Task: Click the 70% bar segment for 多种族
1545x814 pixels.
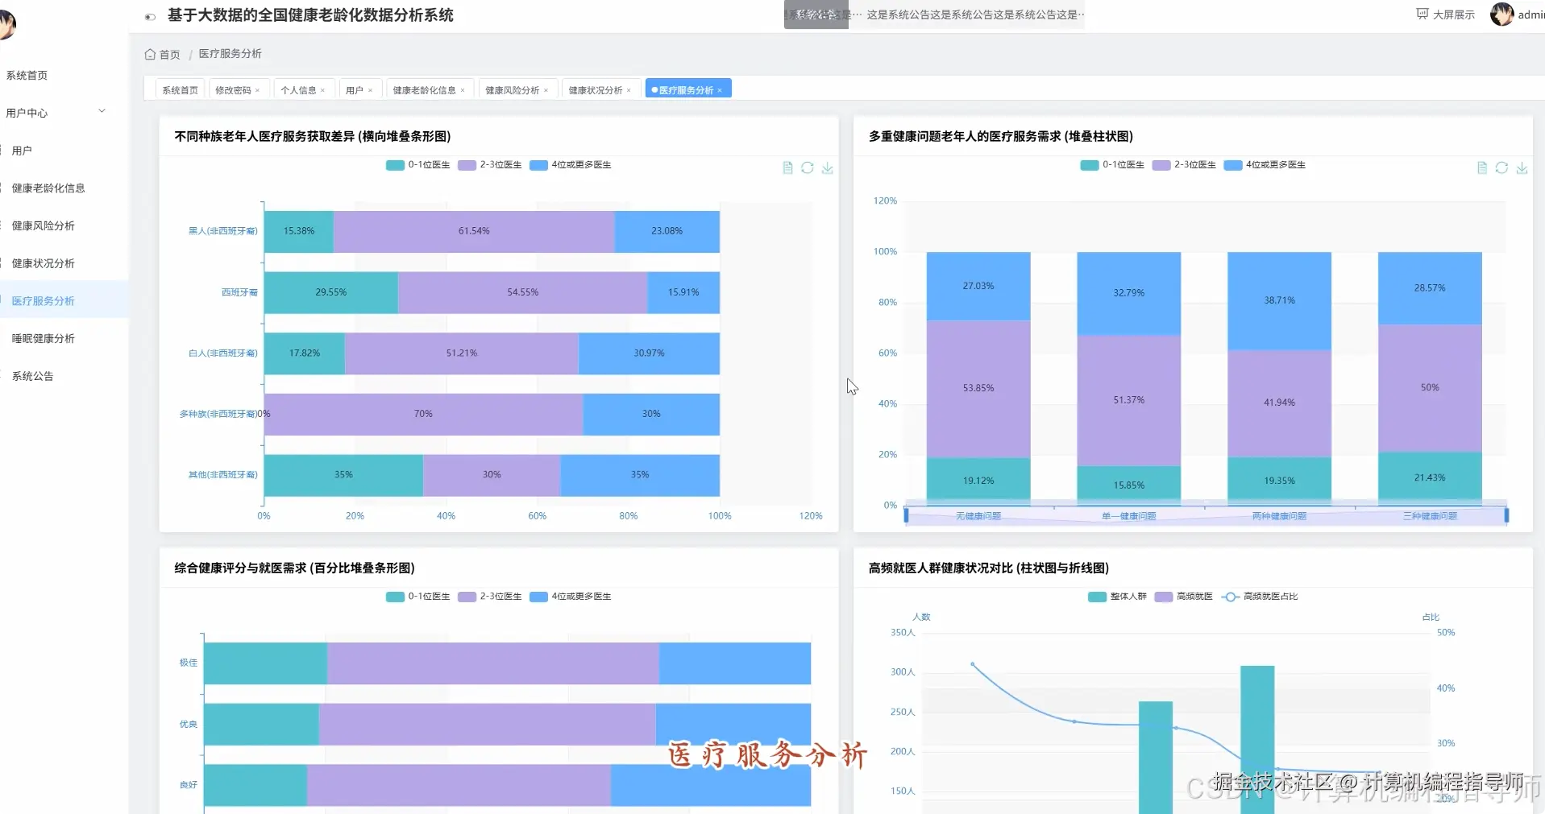Action: click(423, 414)
